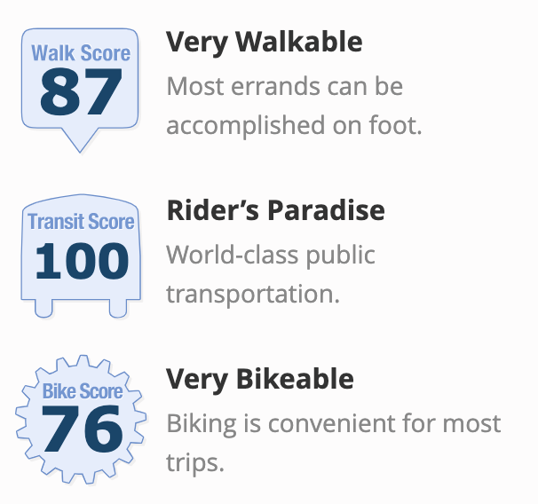538x504 pixels.
Task: Select the Bike Score 76 gear badge
Action: [x=81, y=420]
